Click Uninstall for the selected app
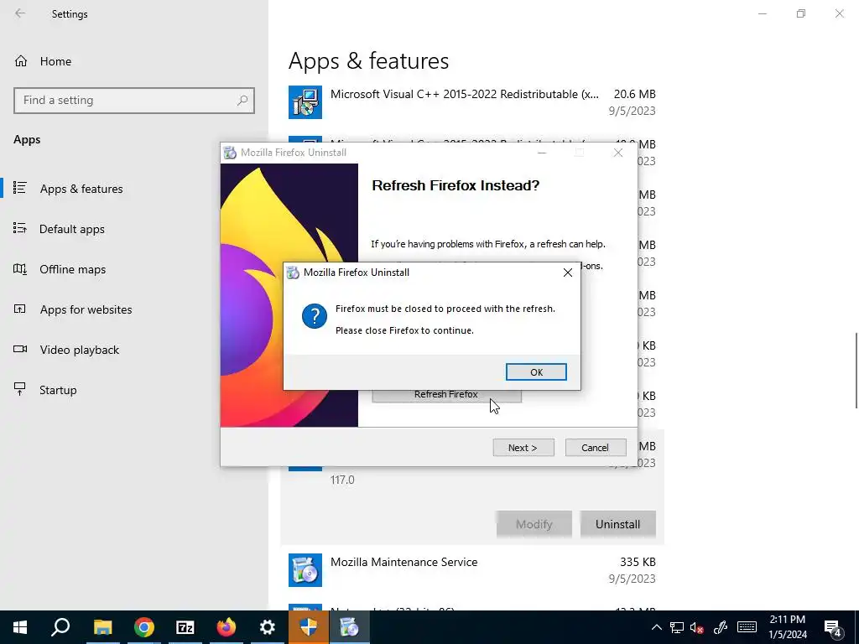 pyautogui.click(x=618, y=524)
